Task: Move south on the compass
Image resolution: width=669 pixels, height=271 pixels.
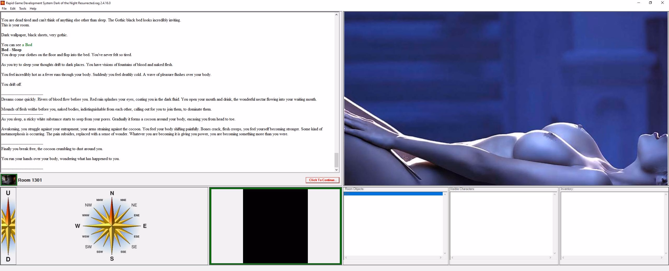Action: tap(112, 259)
